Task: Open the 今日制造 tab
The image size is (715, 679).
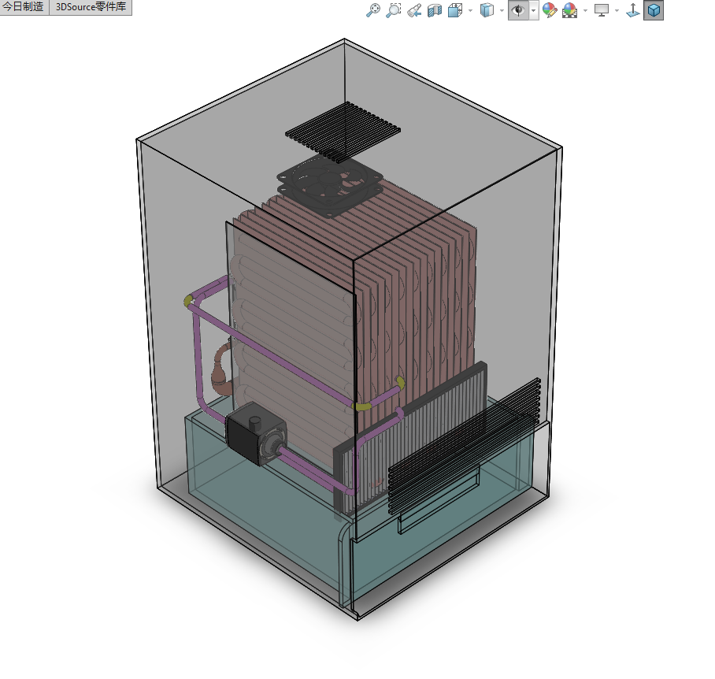Action: click(24, 7)
